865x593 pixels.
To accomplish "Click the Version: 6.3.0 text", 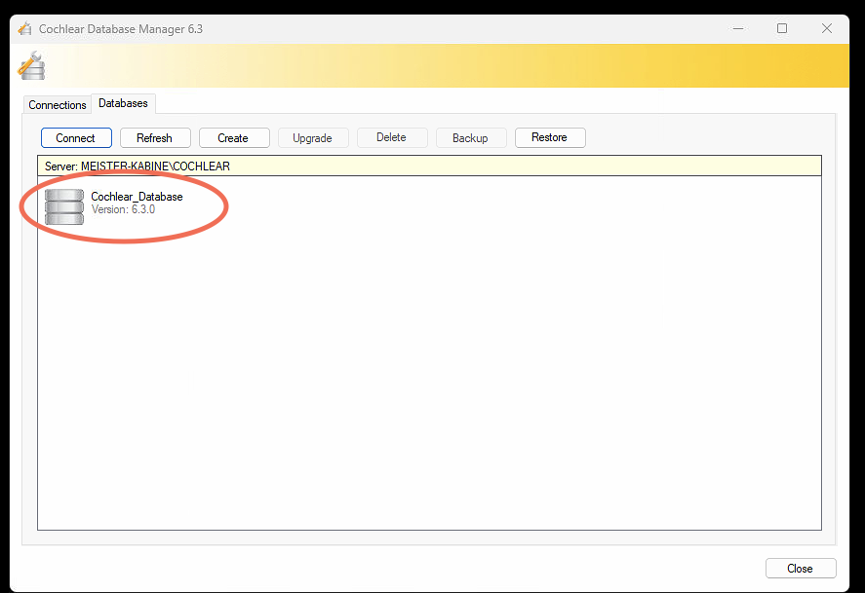I will point(123,209).
